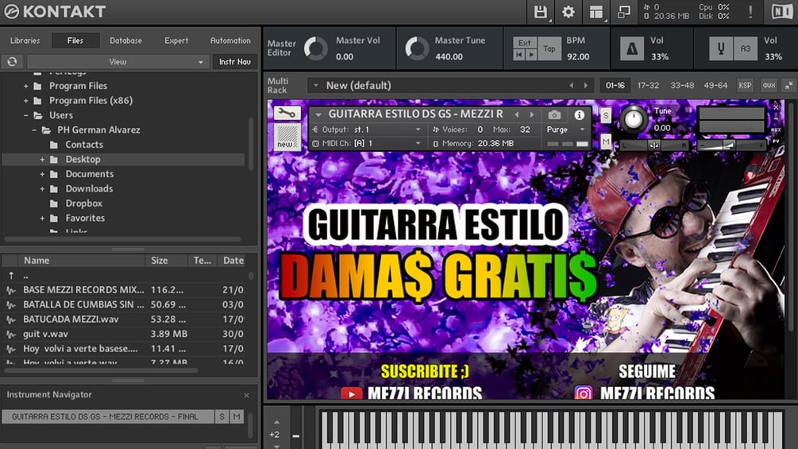This screenshot has height=449, width=798.
Task: Click the rack minimize view icon
Action: pyautogui.click(x=788, y=86)
